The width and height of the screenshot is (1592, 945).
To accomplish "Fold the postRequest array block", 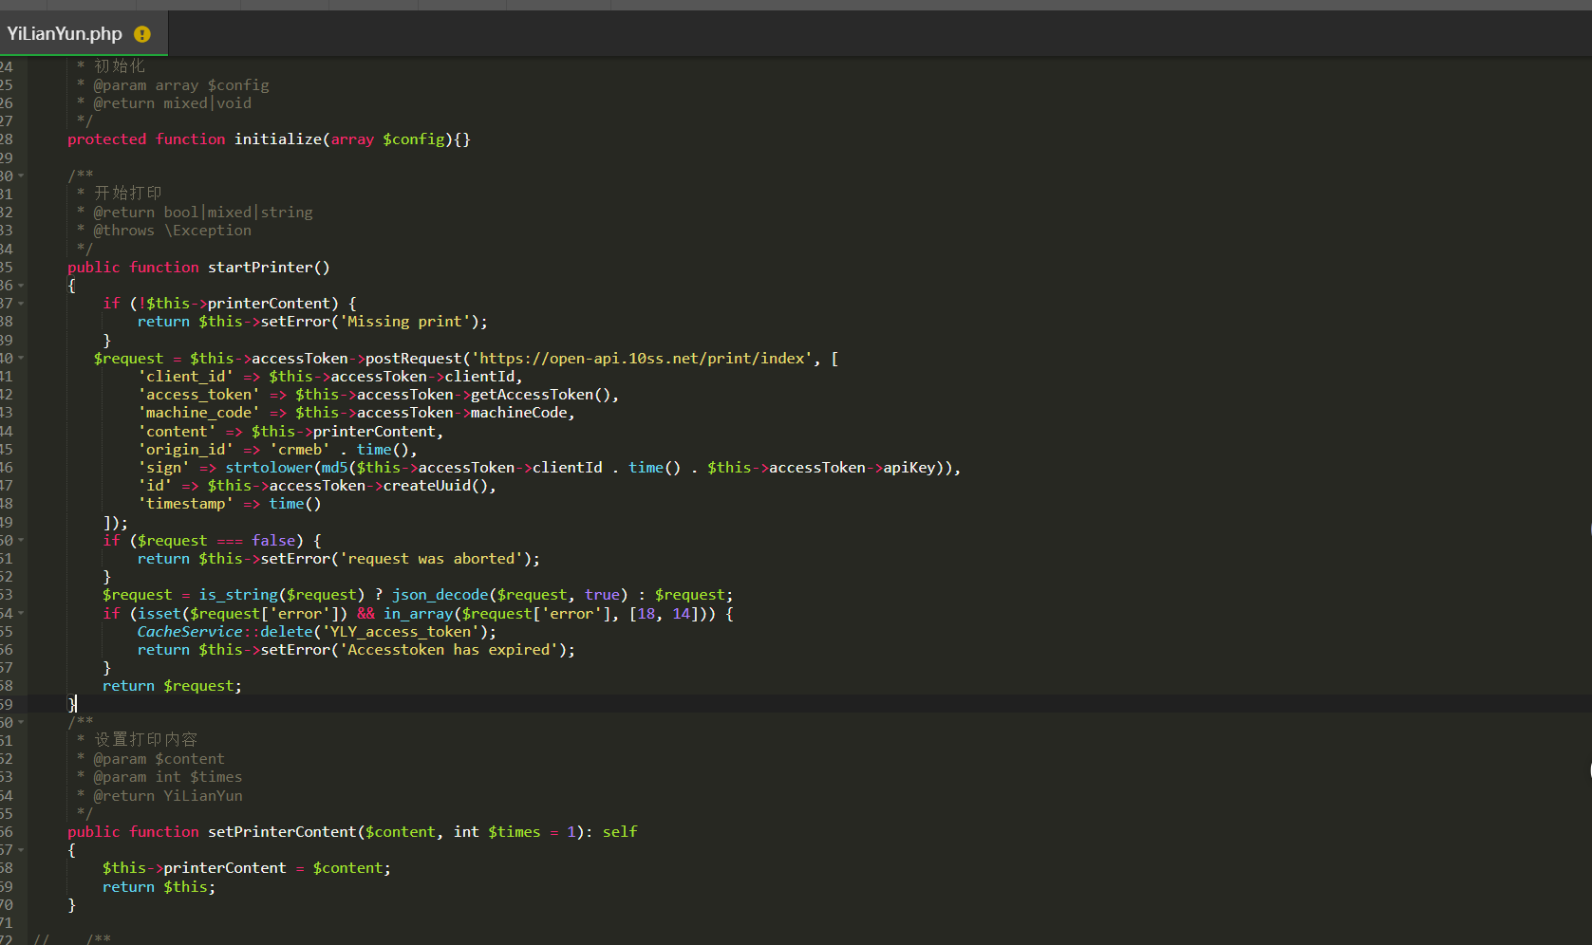I will point(21,359).
